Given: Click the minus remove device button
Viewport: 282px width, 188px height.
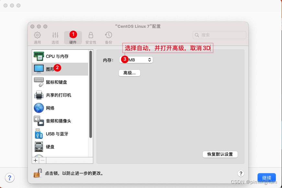Looking at the screenshot, I should point(43,160).
